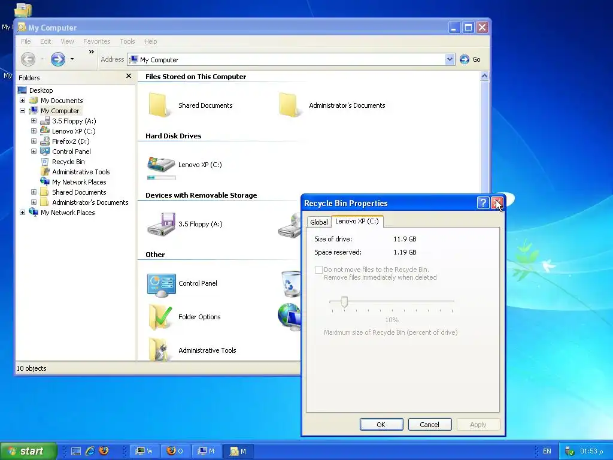Select Desktop in the folder tree
Screen dimensions: 613x460
[x=41, y=90]
